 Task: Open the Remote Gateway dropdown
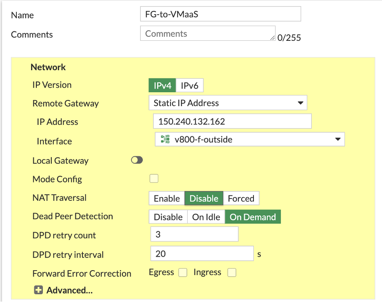pyautogui.click(x=228, y=103)
